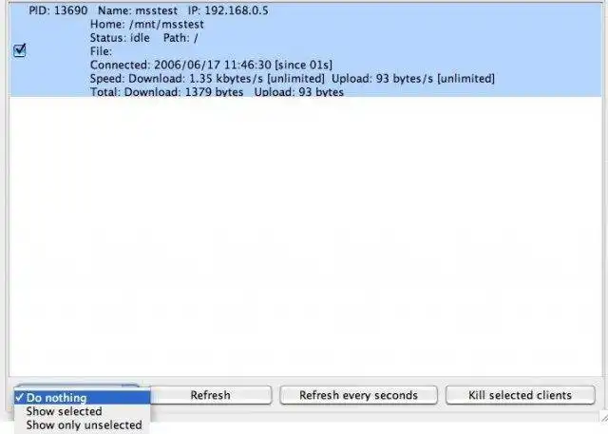Image resolution: width=608 pixels, height=434 pixels.
Task: Kill selected clients
Action: point(521,395)
